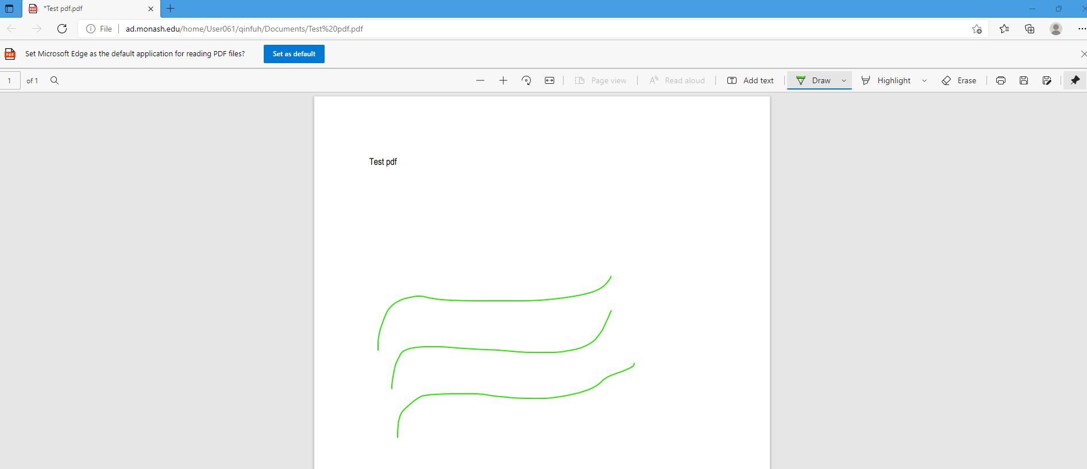The width and height of the screenshot is (1087, 469).
Task: Close the Test pdf.pdf tab
Action: 151,9
